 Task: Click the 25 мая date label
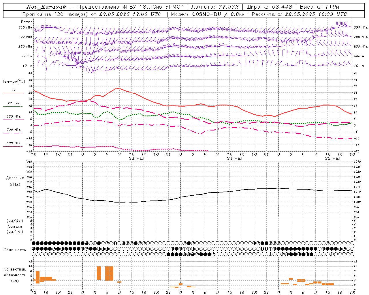coord(333,158)
